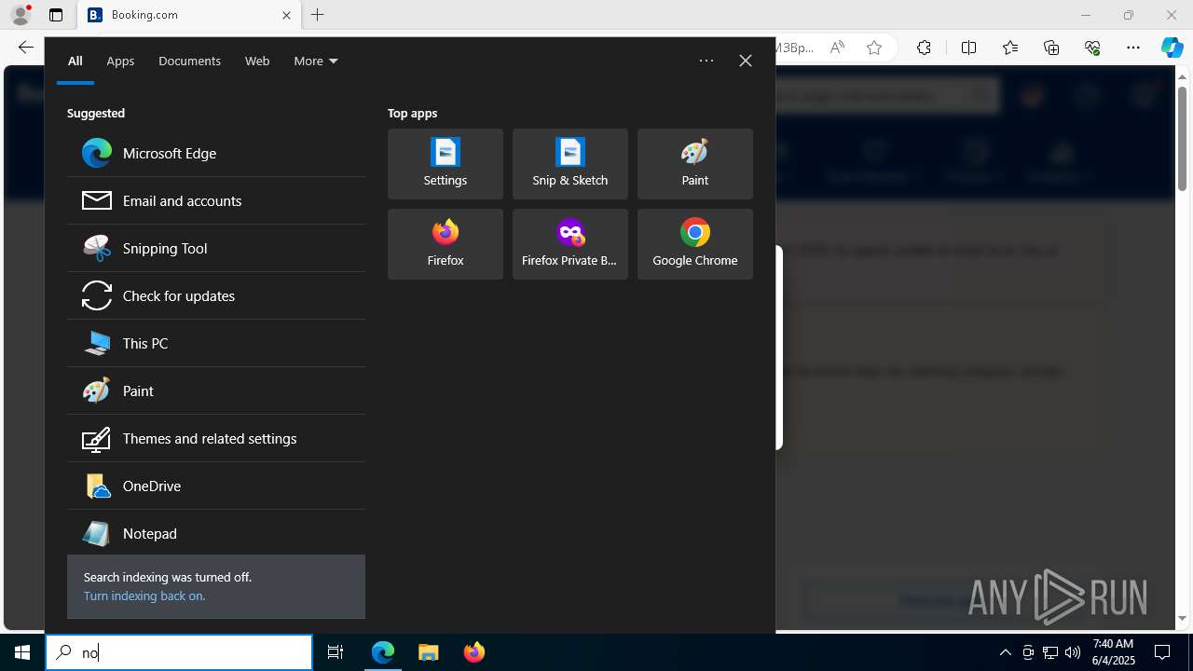Click the taskbar search input box
The image size is (1193, 671).
(179, 652)
